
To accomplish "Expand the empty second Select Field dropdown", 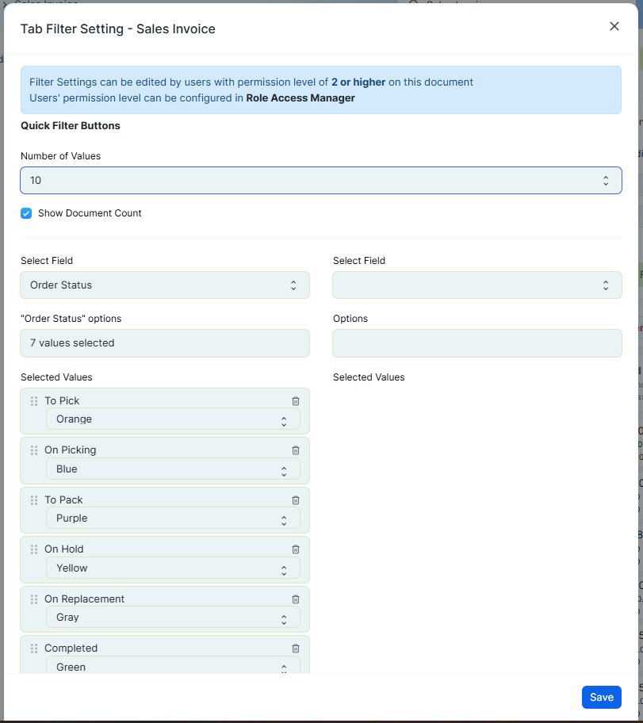I will click(x=477, y=285).
